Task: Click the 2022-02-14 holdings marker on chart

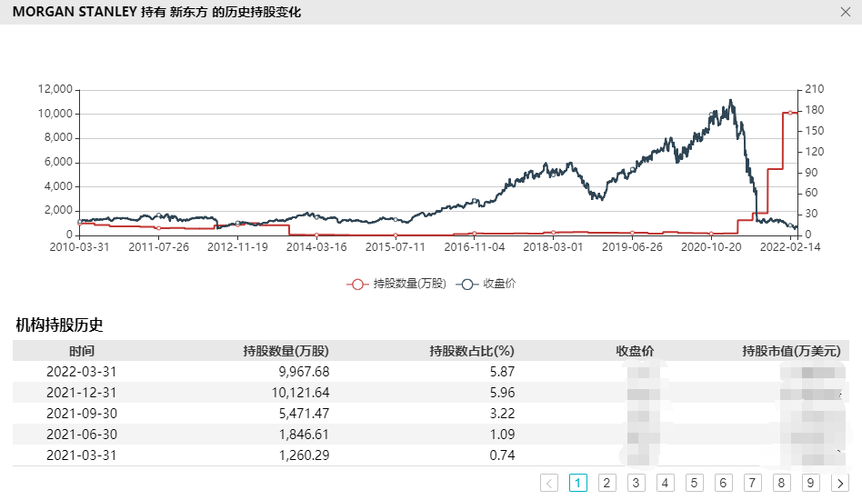Action: pyautogui.click(x=790, y=113)
